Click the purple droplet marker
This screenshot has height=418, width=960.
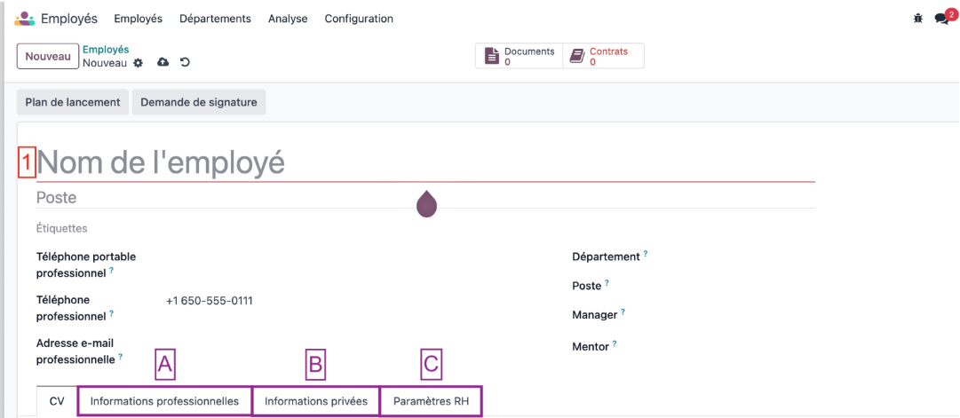tap(427, 204)
